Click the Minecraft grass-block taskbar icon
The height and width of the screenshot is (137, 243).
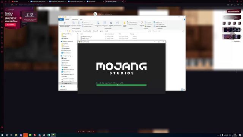click(x=53, y=135)
